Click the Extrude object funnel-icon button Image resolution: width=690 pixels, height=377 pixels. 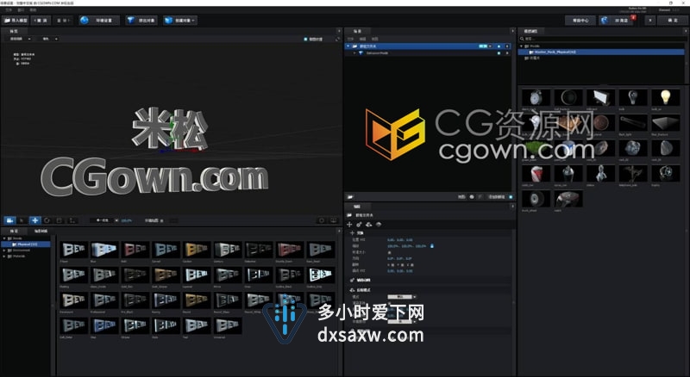tap(141, 20)
